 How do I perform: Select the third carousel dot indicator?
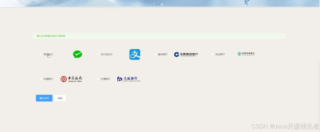(162, 4)
